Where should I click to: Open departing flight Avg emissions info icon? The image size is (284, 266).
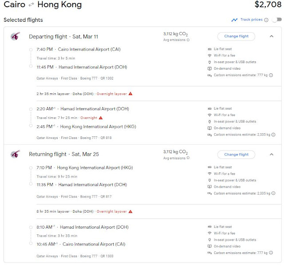coord(188,40)
